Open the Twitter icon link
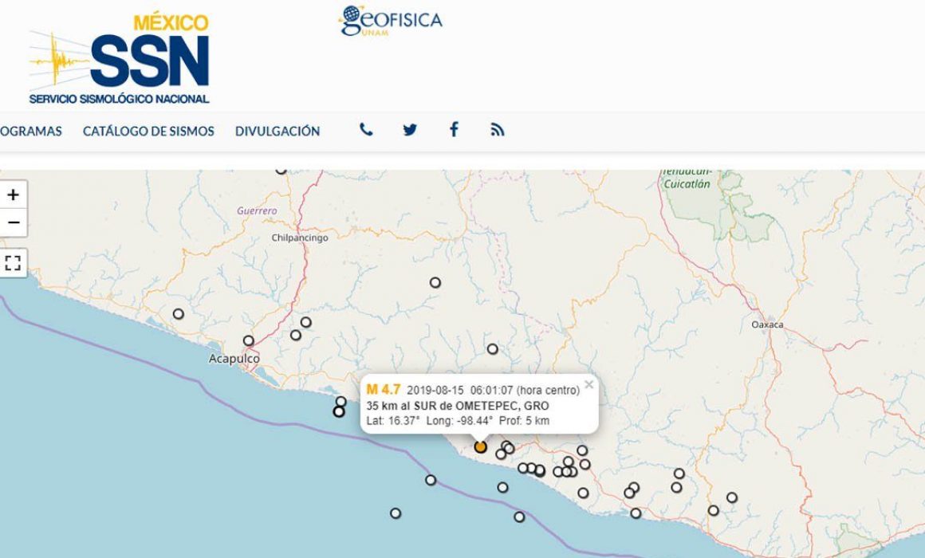The width and height of the screenshot is (925, 558). point(410,130)
